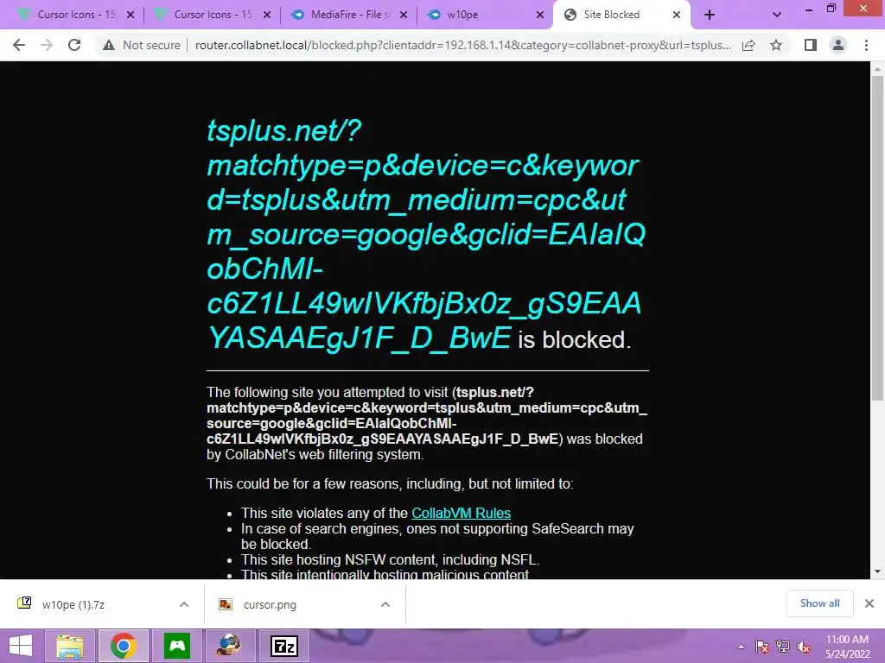
Task: Share this page via the share icon
Action: pyautogui.click(x=748, y=45)
